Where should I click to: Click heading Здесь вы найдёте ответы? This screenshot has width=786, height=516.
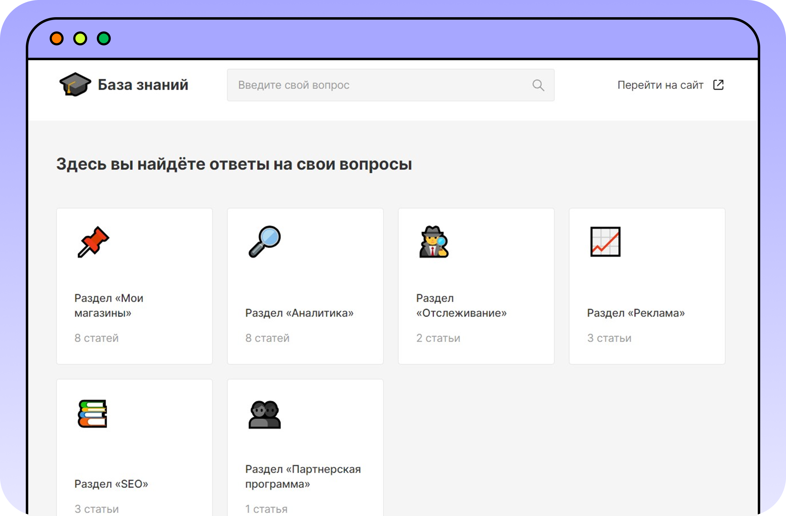234,164
